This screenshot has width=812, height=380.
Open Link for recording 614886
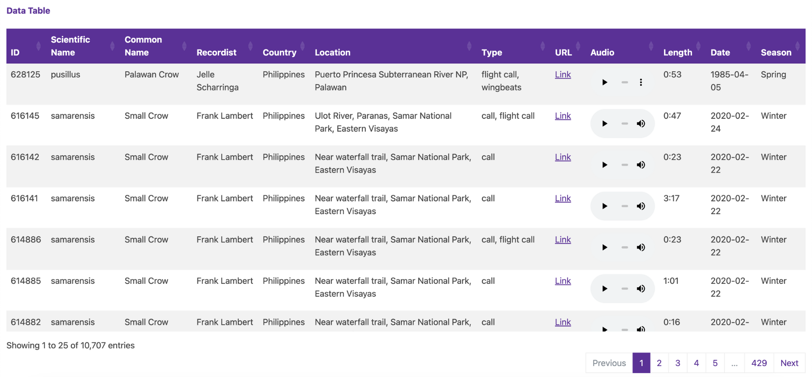(x=563, y=240)
